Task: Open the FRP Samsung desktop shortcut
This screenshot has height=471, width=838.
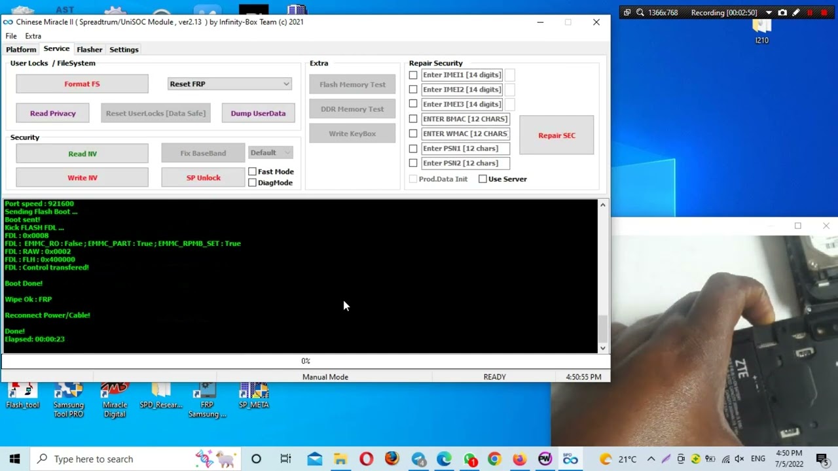Action: click(207, 400)
